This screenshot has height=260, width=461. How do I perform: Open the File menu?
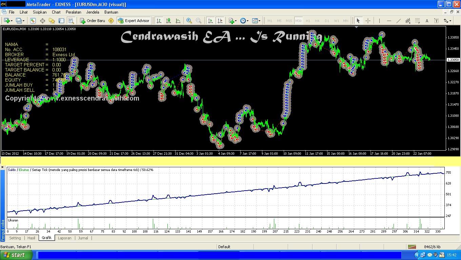coord(12,12)
